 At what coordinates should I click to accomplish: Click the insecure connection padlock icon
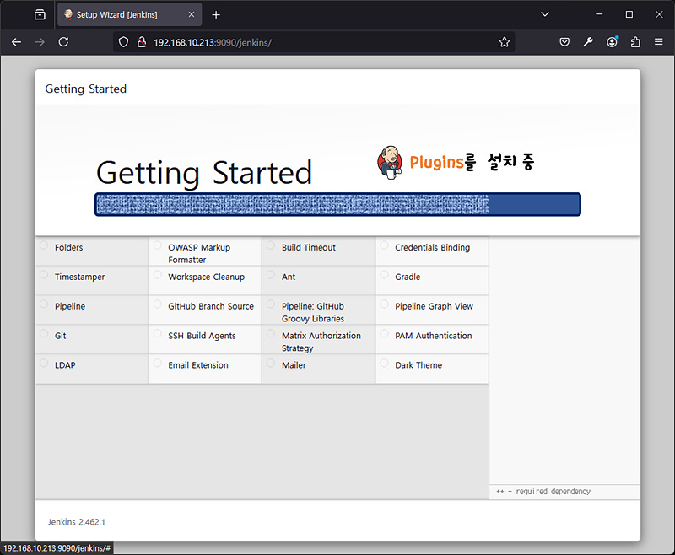(x=141, y=42)
